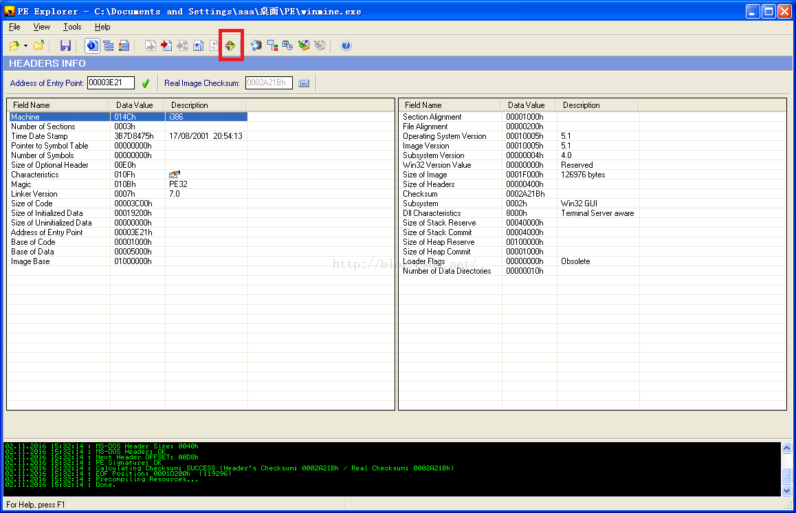Click left table Data Value column header
The width and height of the screenshot is (796, 513).
tap(137, 105)
